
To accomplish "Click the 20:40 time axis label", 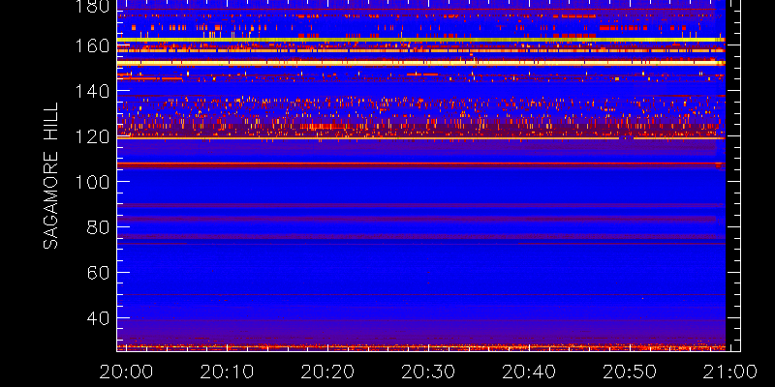I will [529, 372].
